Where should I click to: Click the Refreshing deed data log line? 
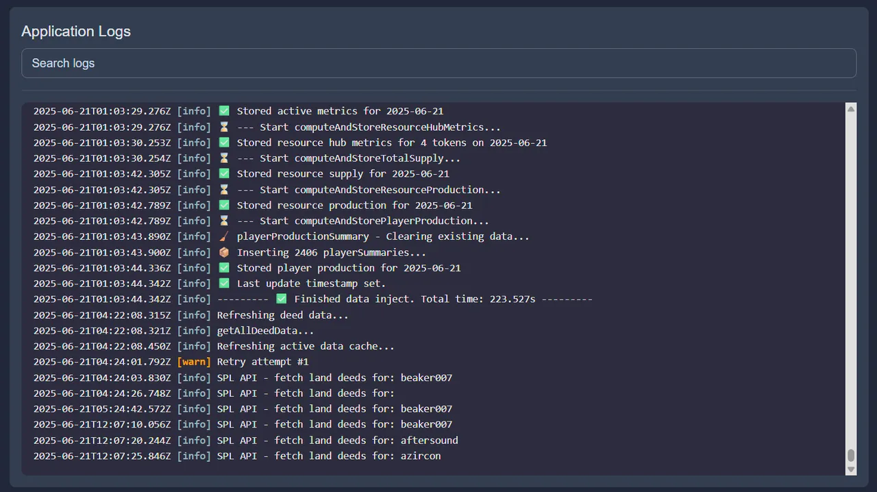click(191, 315)
